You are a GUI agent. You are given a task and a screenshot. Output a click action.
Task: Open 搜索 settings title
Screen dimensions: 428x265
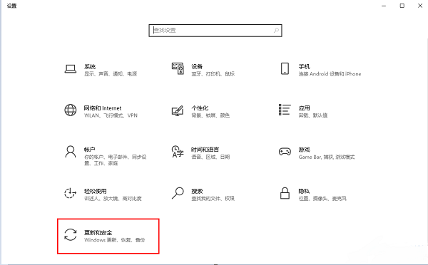pyautogui.click(x=197, y=191)
